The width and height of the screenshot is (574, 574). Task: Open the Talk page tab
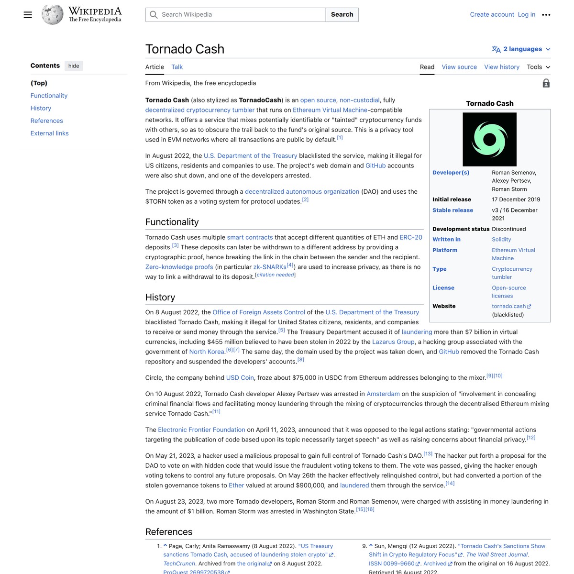[177, 67]
